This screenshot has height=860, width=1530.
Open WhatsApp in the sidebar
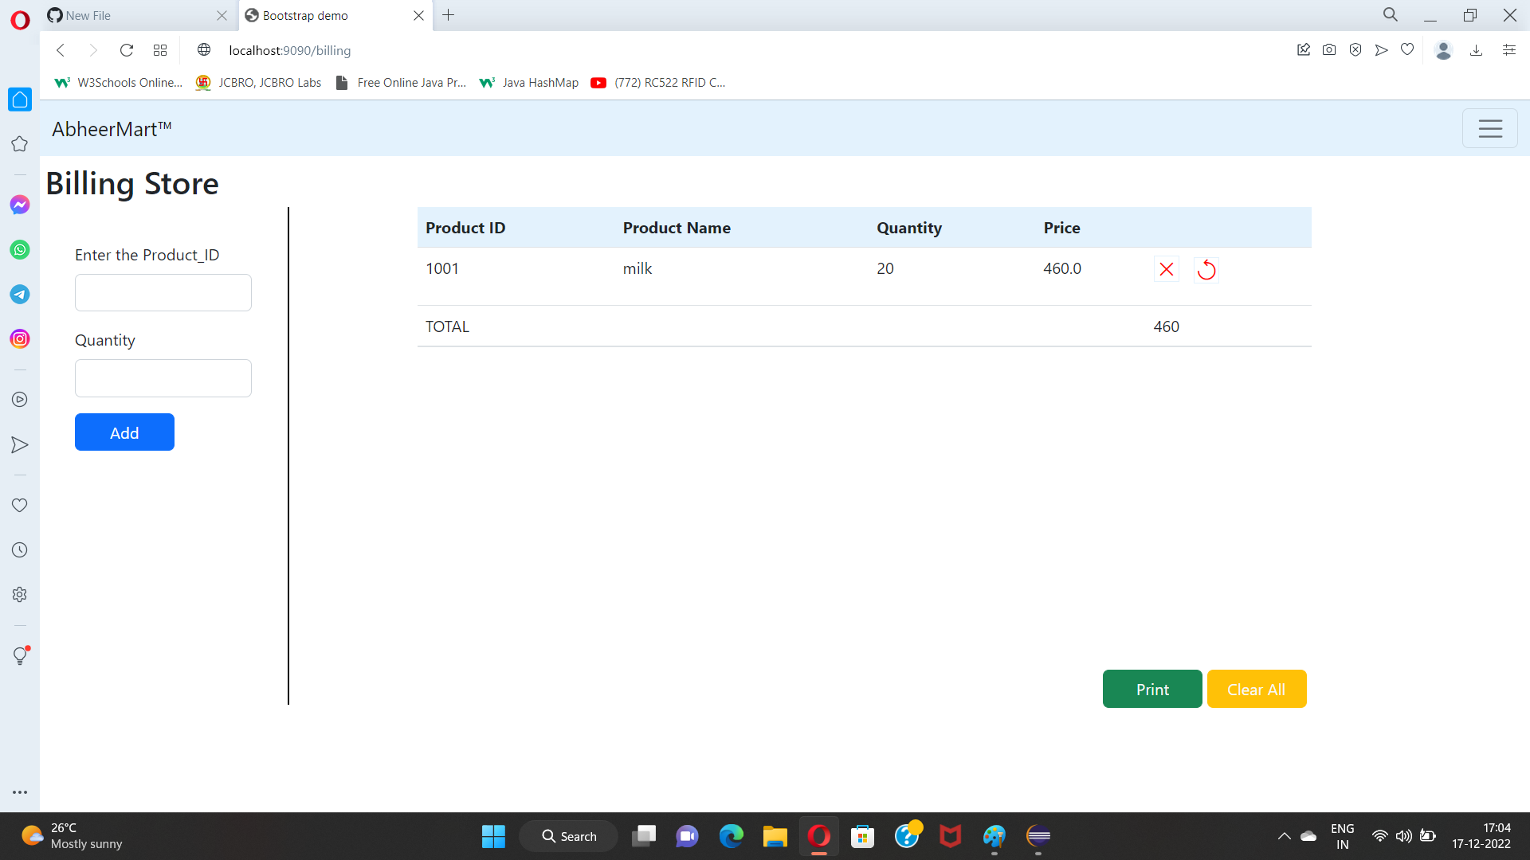tap(19, 249)
